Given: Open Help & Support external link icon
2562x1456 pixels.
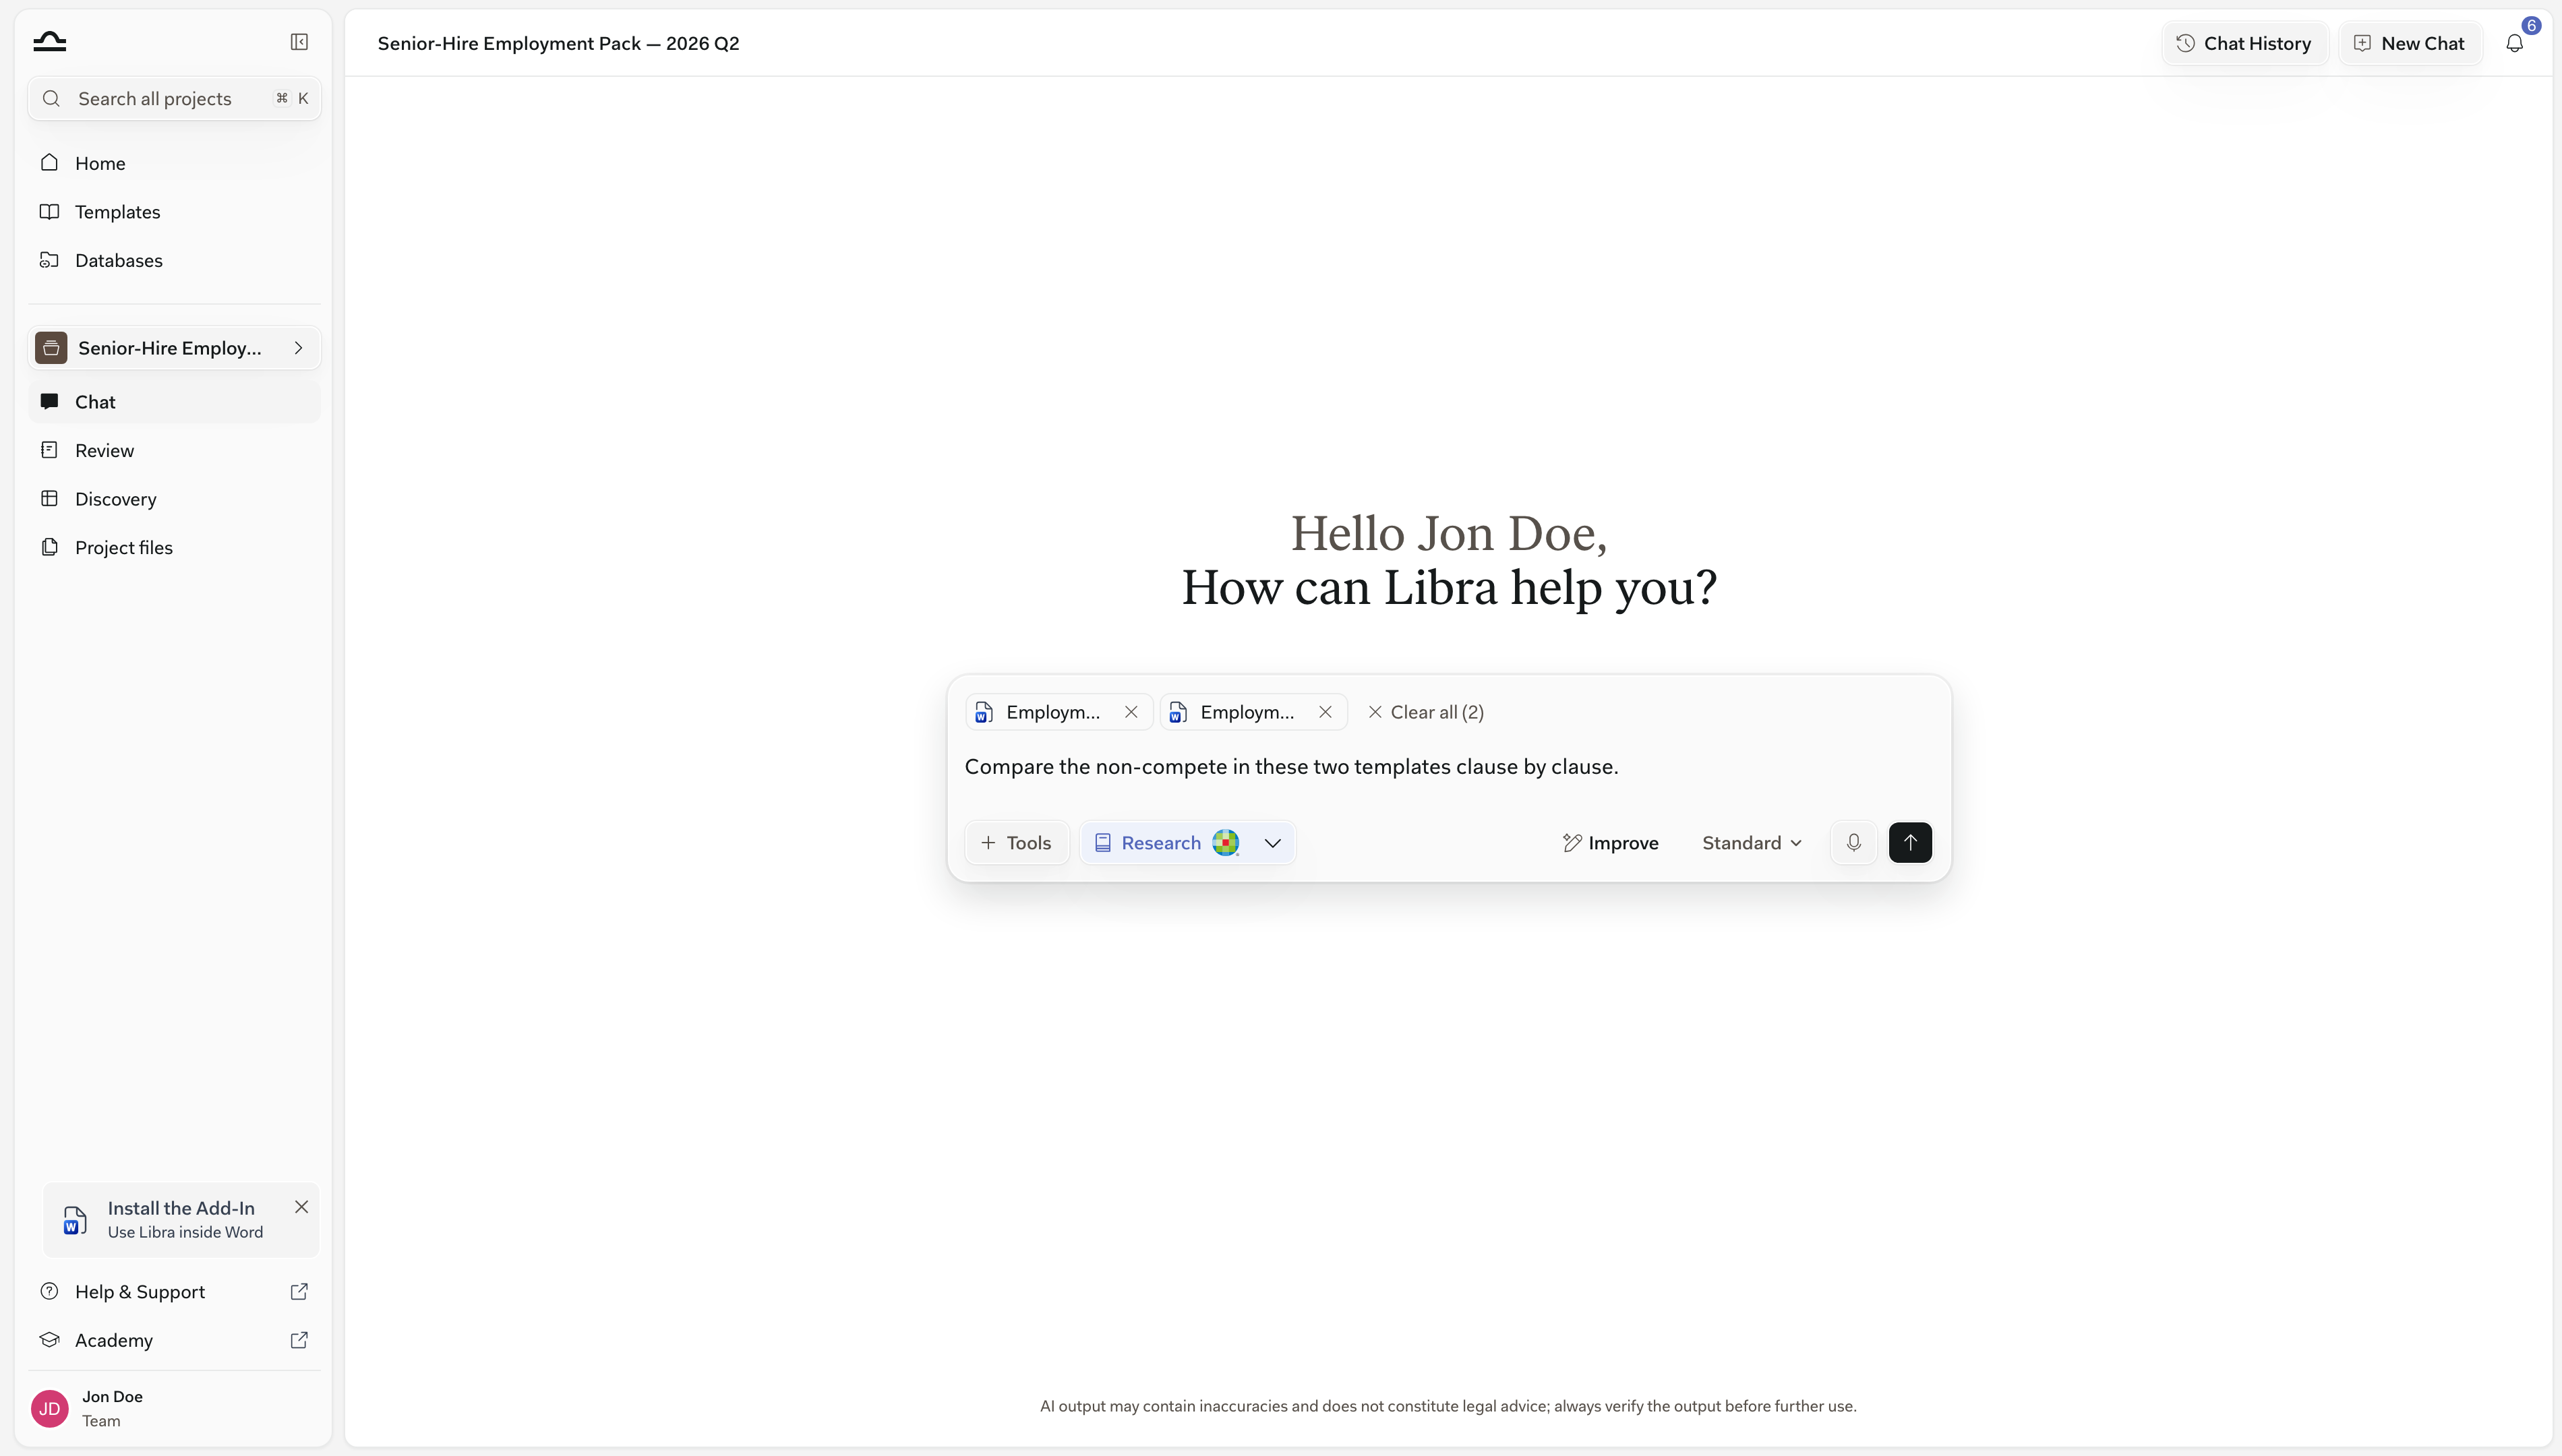Looking at the screenshot, I should point(299,1291).
